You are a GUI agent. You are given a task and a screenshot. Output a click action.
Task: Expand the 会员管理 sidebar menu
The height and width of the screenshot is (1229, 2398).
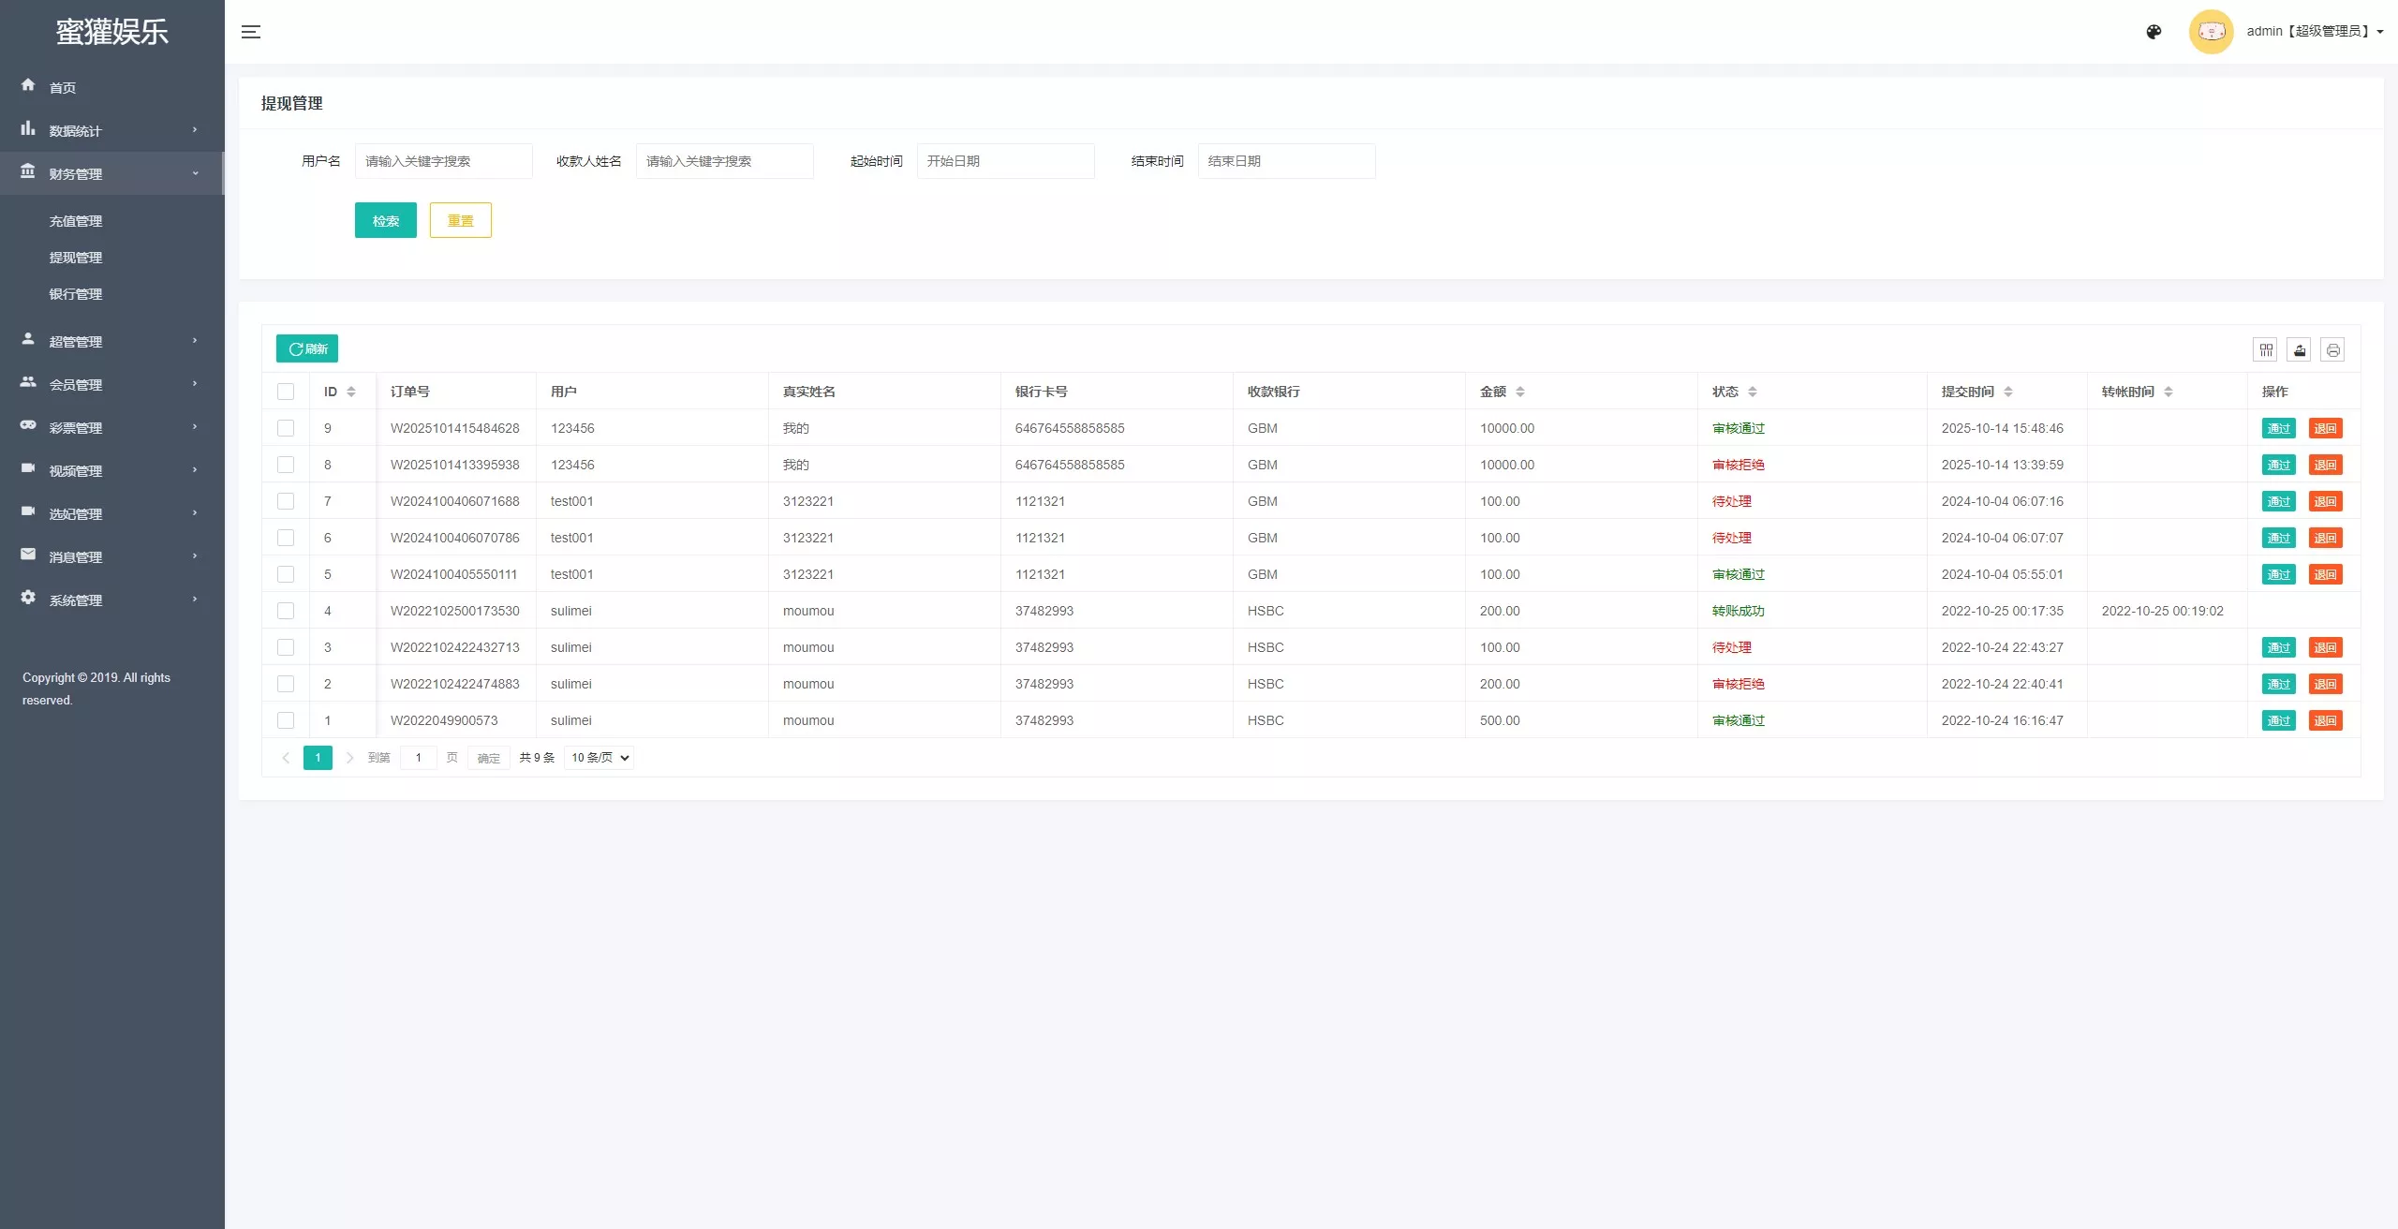pyautogui.click(x=112, y=384)
